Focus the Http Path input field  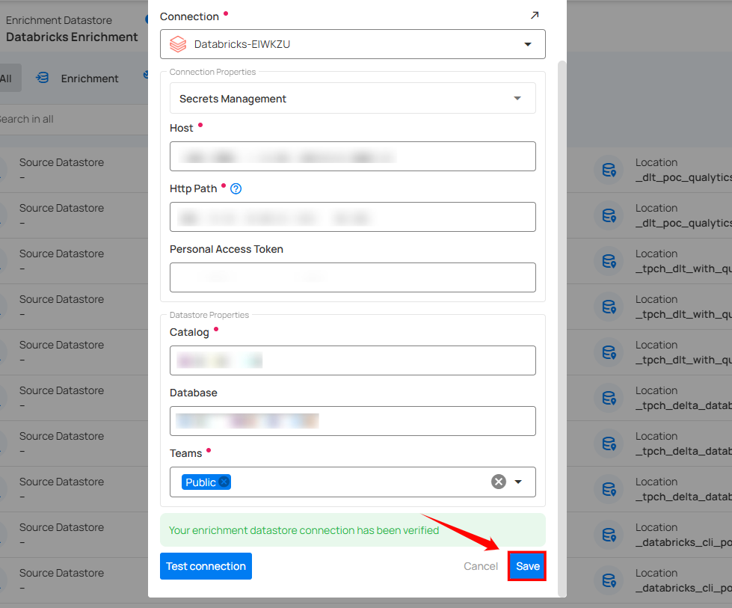pos(352,217)
